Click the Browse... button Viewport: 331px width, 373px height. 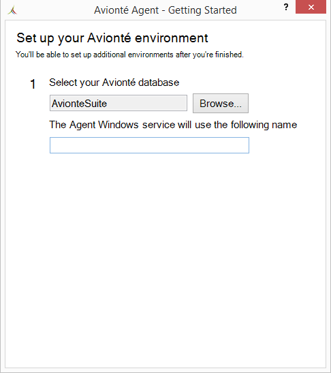[221, 103]
